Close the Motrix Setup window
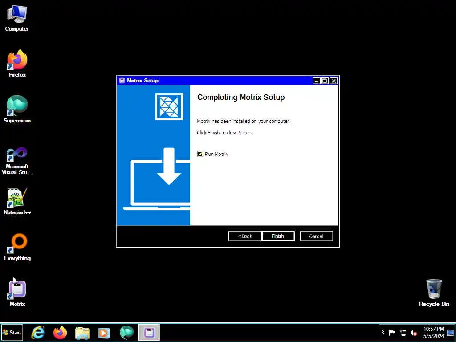The image size is (456, 342). 334,81
